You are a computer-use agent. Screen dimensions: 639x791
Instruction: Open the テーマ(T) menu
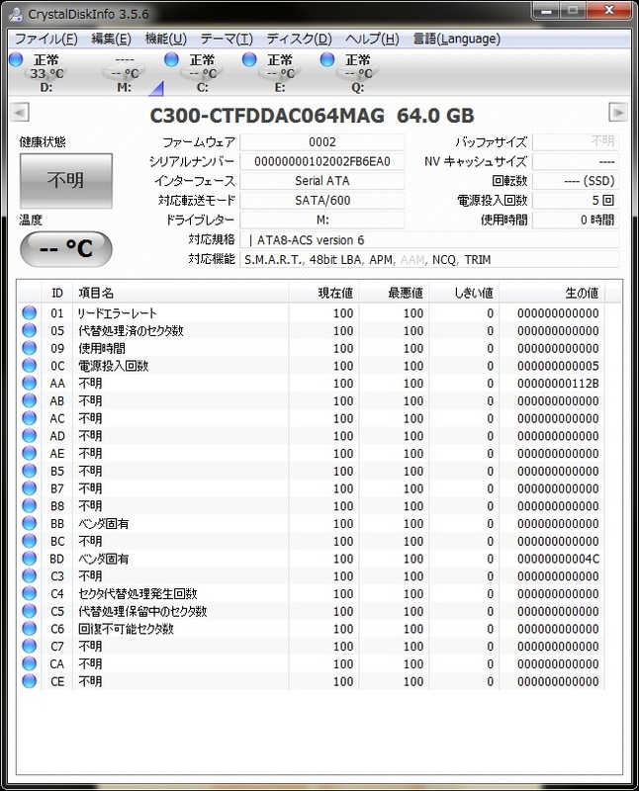point(227,39)
